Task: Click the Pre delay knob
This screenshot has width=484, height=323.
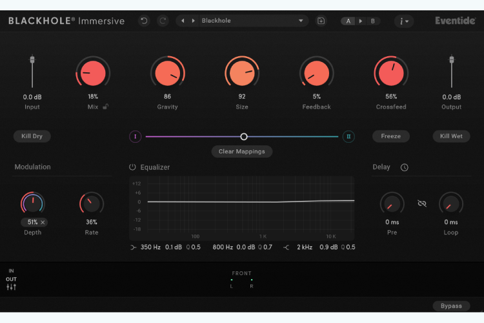Action: [x=392, y=203]
